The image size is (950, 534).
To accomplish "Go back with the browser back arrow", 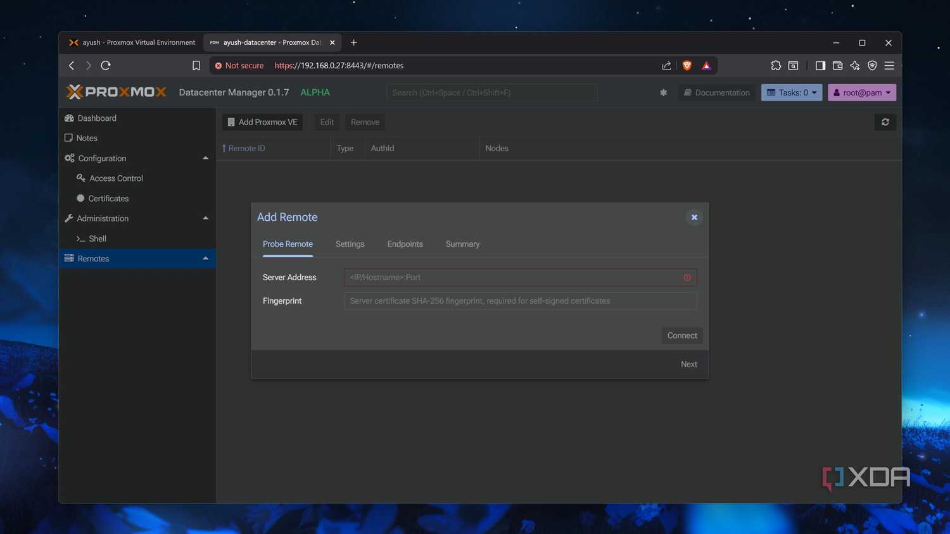I will [72, 65].
